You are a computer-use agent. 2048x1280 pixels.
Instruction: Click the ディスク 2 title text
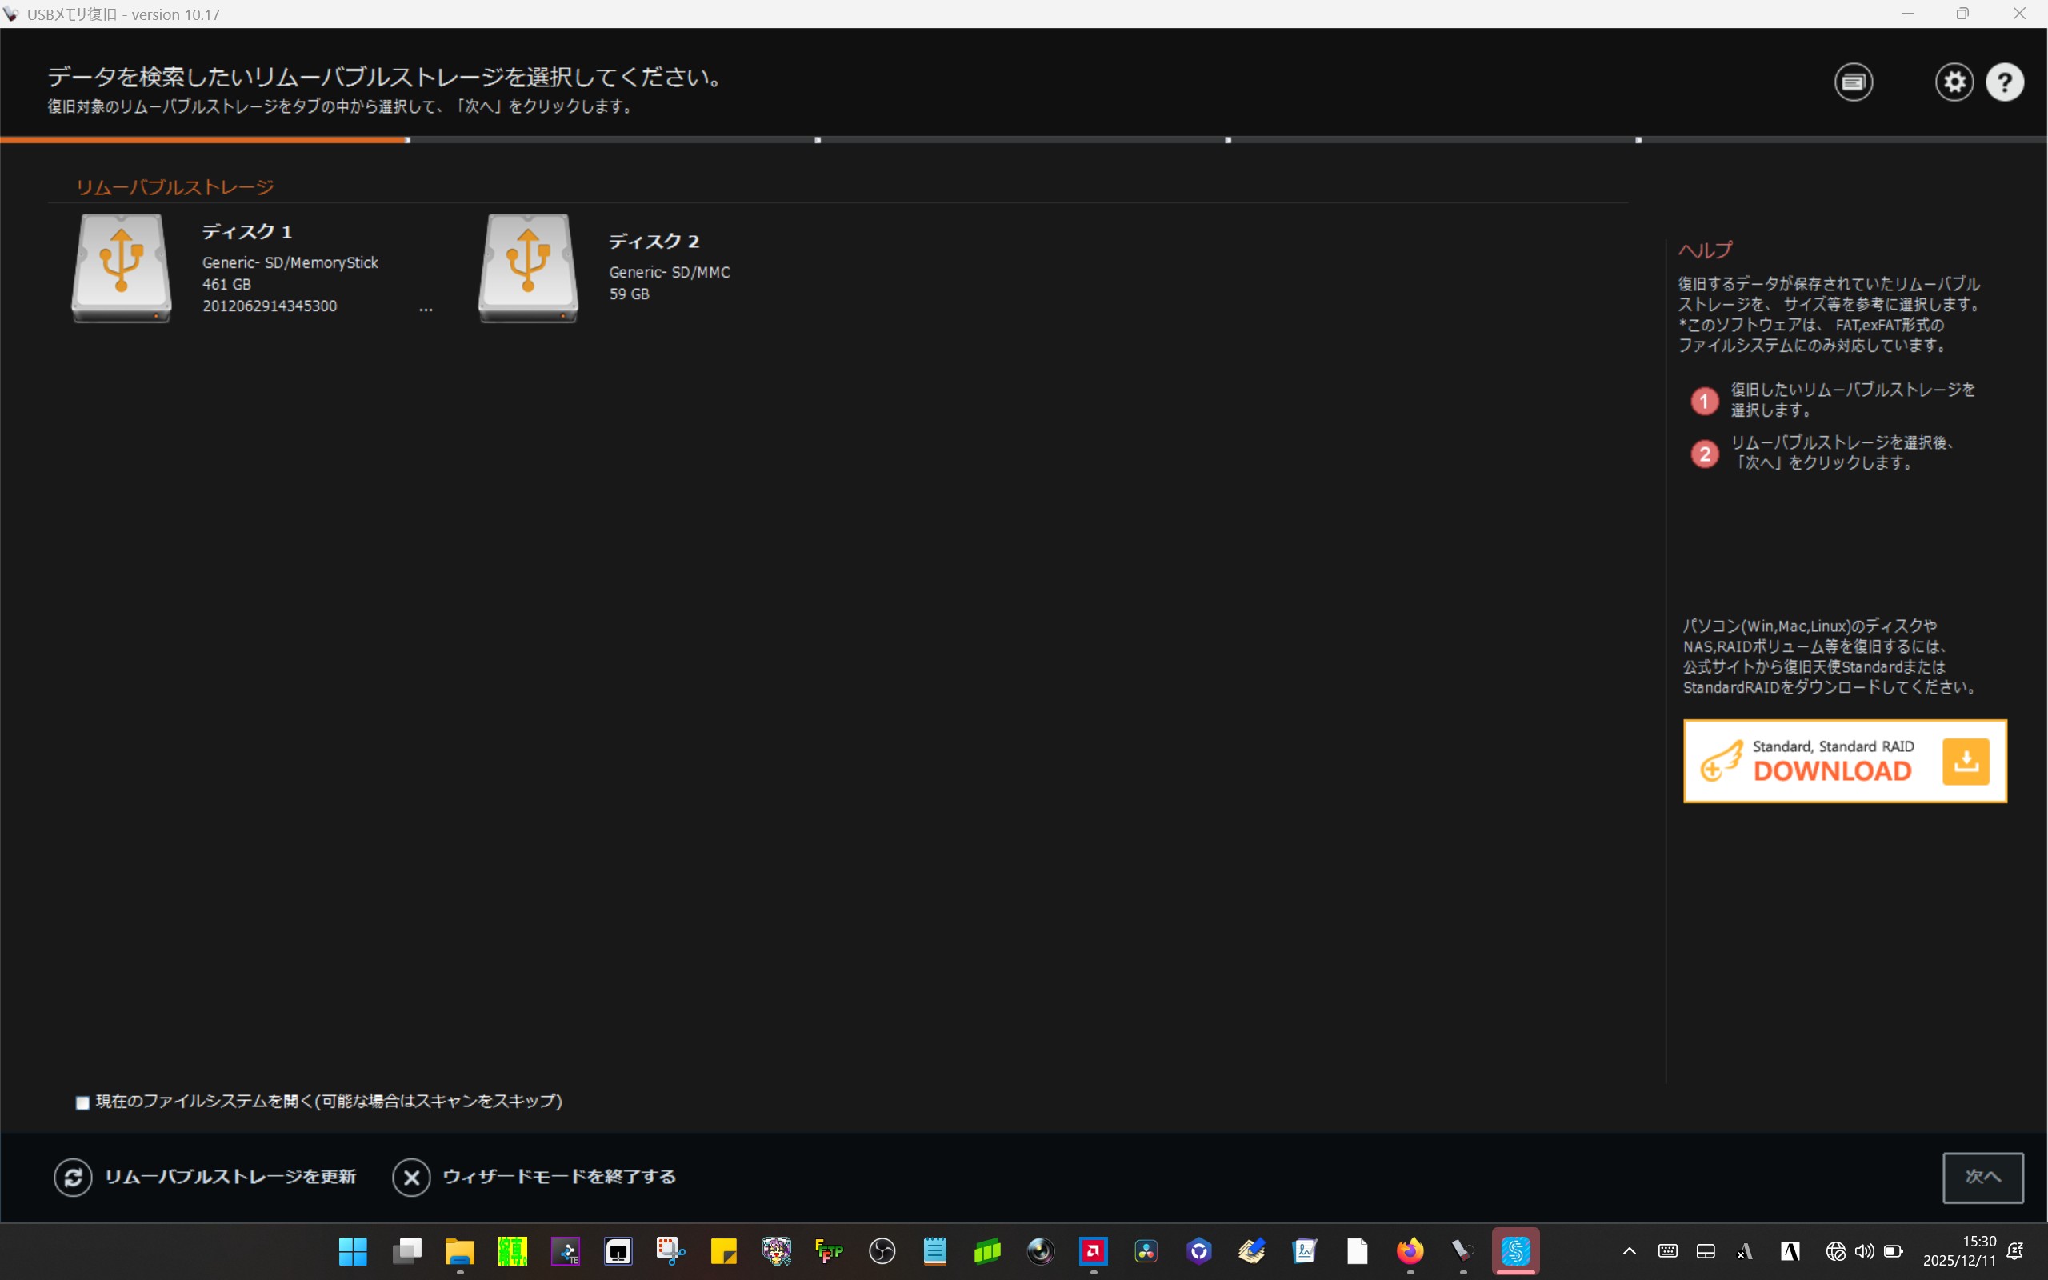pos(654,242)
